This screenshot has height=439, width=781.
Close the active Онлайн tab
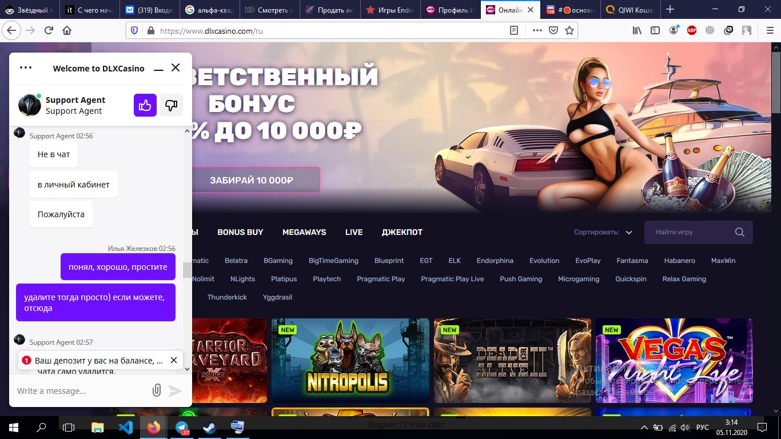pyautogui.click(x=531, y=10)
